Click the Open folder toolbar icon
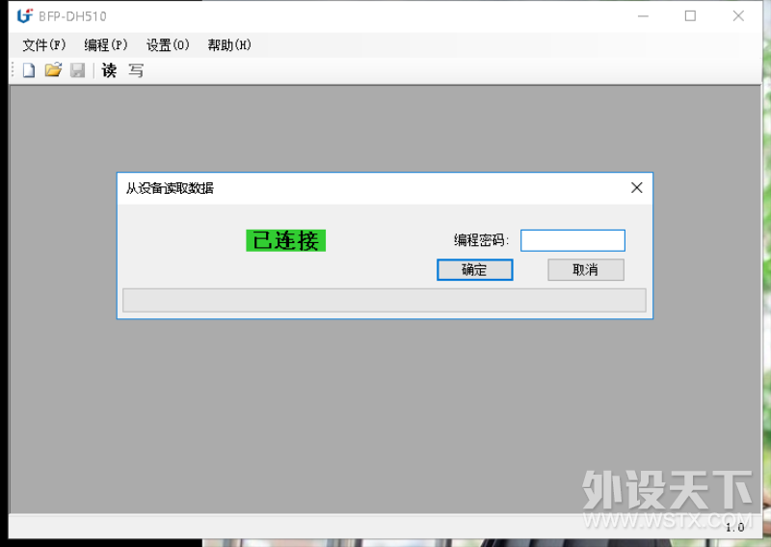771x547 pixels. point(53,70)
